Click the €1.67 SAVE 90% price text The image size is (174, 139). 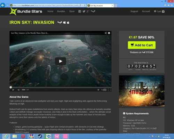(142, 37)
